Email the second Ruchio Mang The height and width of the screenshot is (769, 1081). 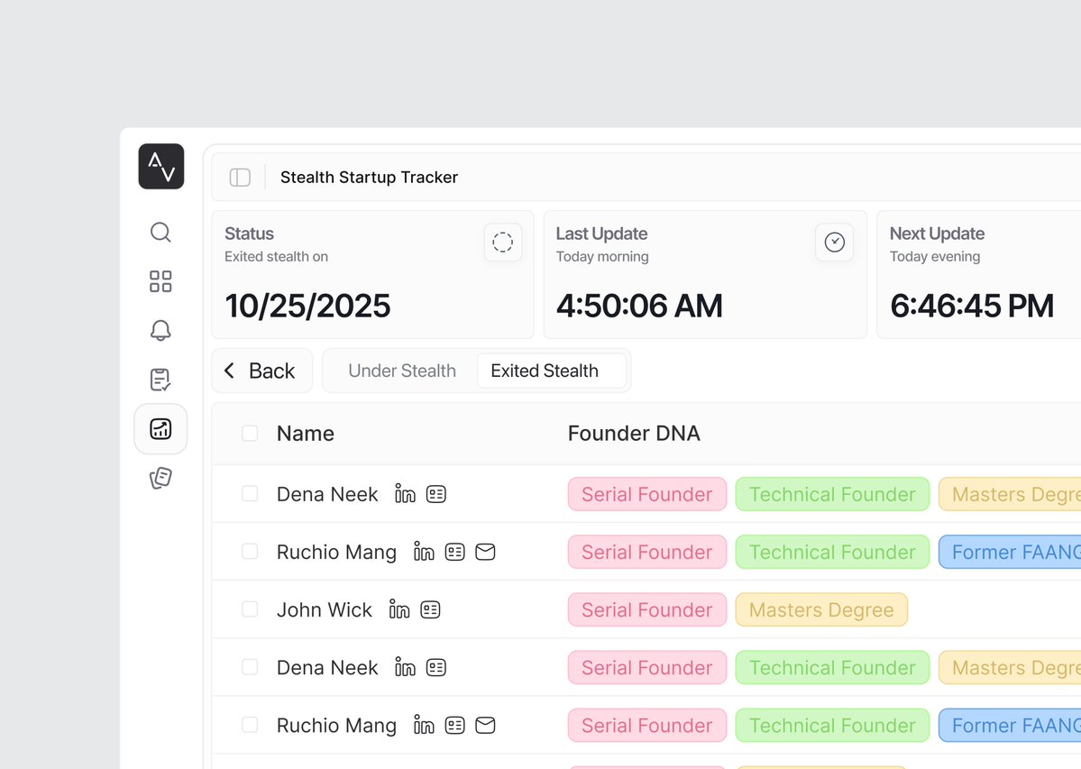(485, 726)
